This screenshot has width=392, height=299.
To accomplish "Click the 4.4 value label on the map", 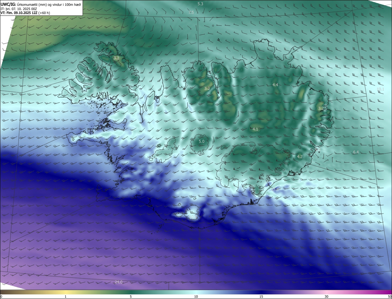I will click(x=275, y=85).
